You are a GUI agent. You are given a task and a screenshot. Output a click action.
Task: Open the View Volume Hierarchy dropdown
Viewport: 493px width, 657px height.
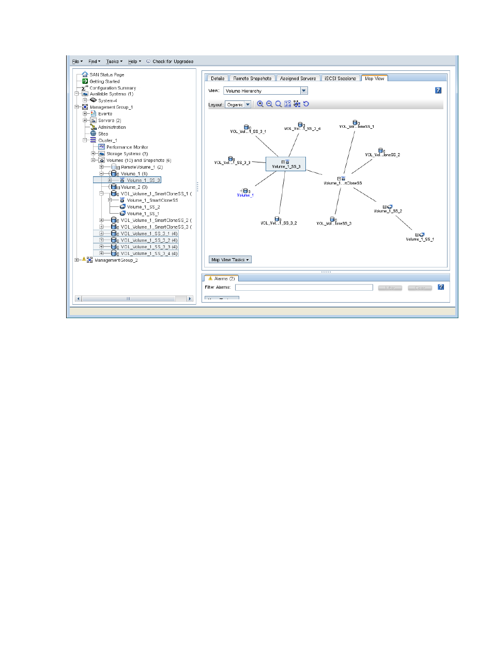click(x=304, y=91)
